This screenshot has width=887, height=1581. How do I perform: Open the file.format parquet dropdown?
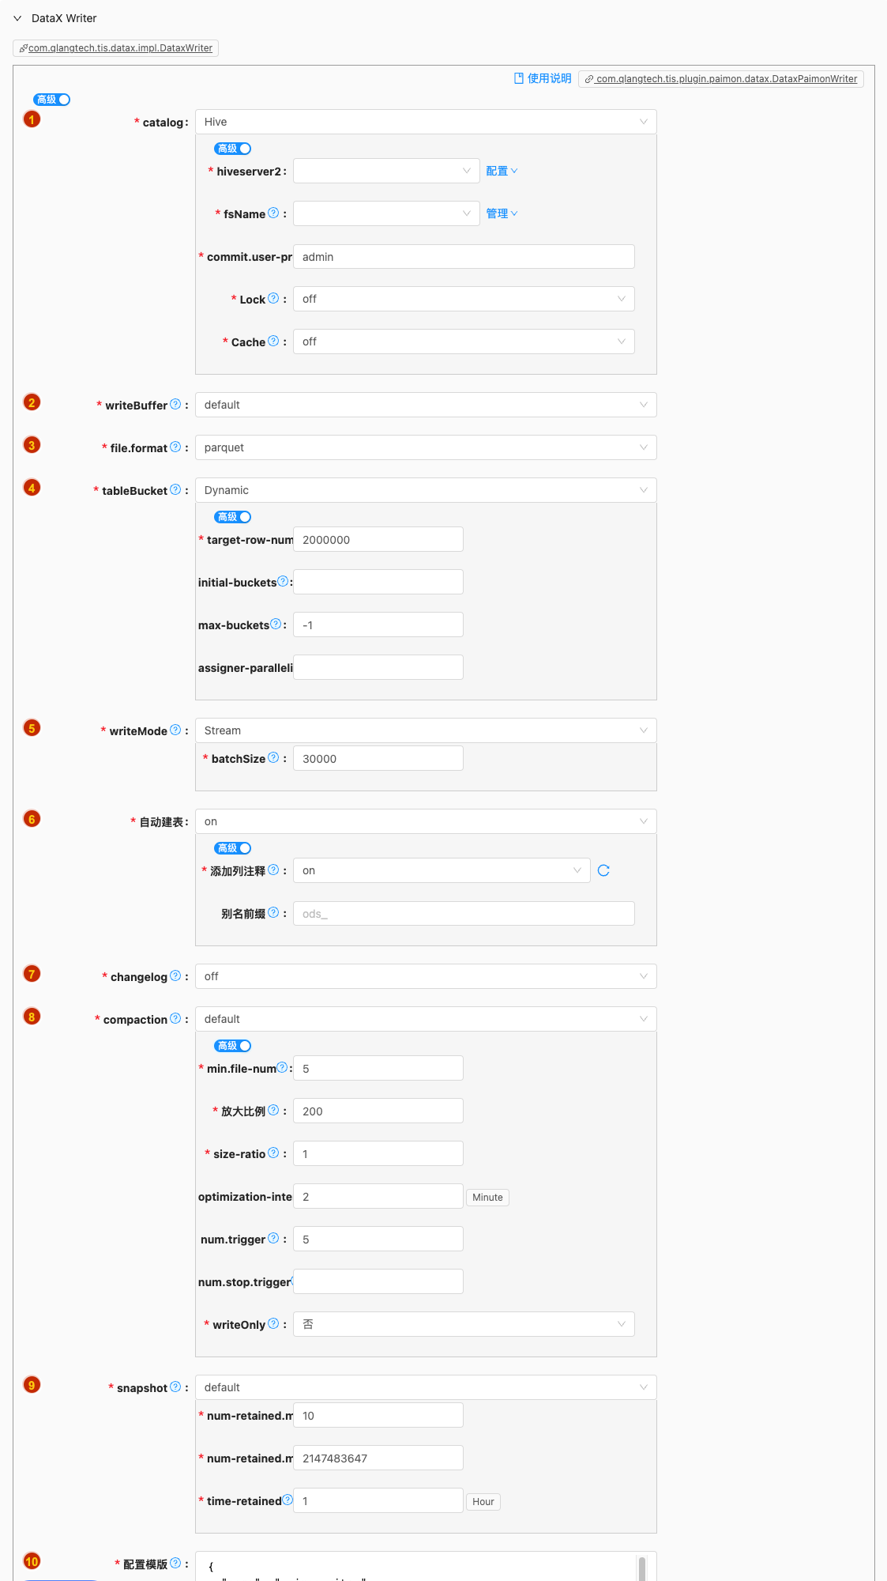coord(425,447)
